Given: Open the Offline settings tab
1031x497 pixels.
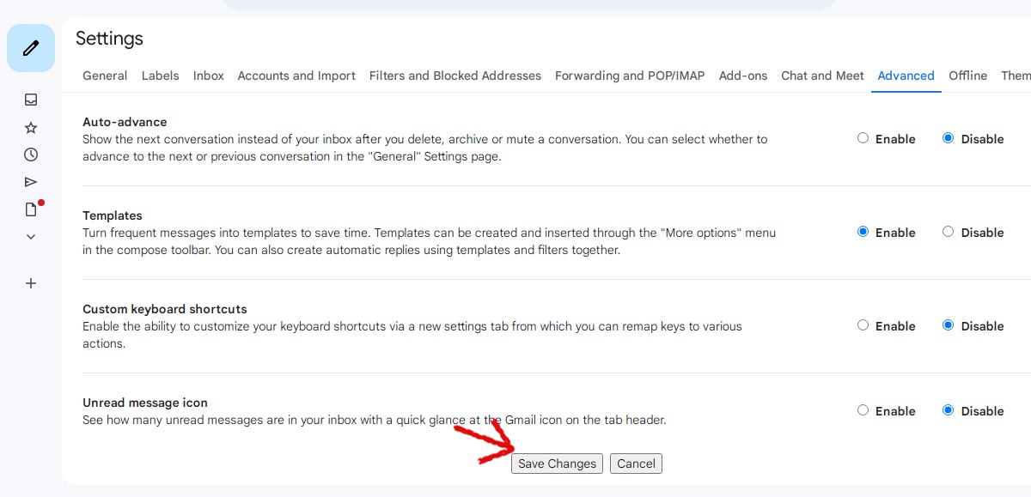Looking at the screenshot, I should 967,76.
